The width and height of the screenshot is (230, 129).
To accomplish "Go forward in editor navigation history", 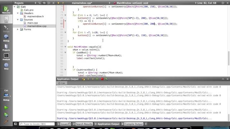I will [x=63, y=3].
